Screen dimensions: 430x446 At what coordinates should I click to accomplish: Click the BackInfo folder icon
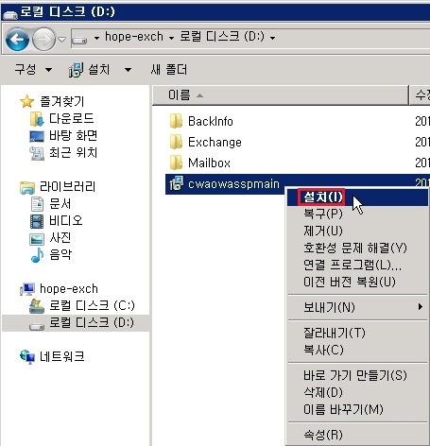[176, 121]
